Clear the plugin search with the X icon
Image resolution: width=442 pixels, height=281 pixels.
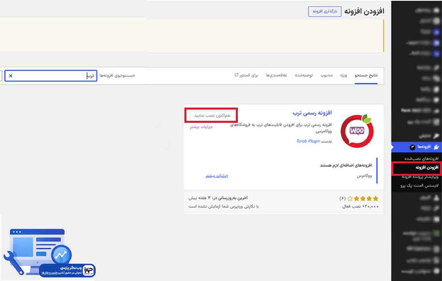pos(11,76)
